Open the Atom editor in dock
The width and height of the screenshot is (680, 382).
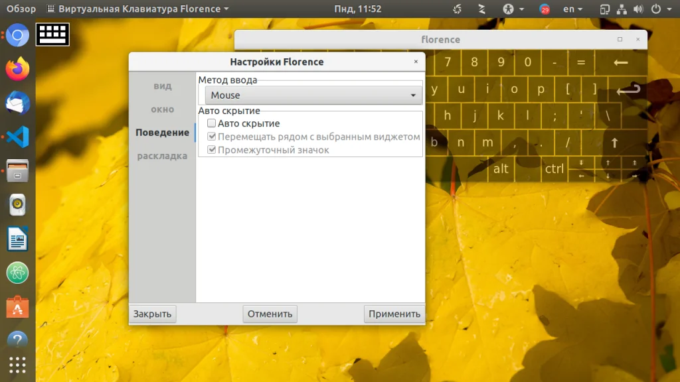pos(17,273)
